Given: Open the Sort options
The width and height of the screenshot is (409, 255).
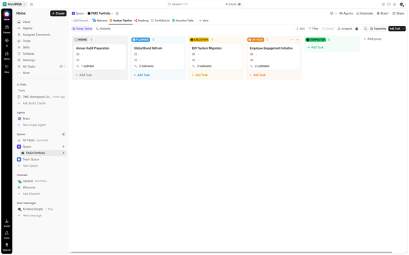Looking at the screenshot, I should pyautogui.click(x=300, y=29).
